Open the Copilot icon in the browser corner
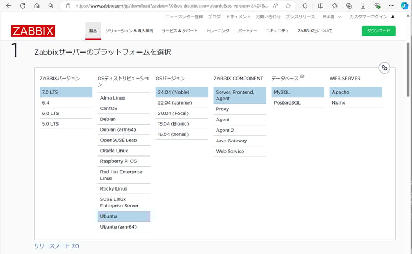 [404, 6]
